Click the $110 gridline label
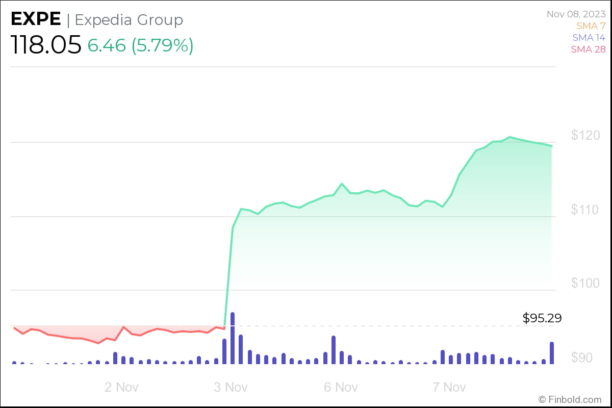This screenshot has height=408, width=612. [x=585, y=209]
